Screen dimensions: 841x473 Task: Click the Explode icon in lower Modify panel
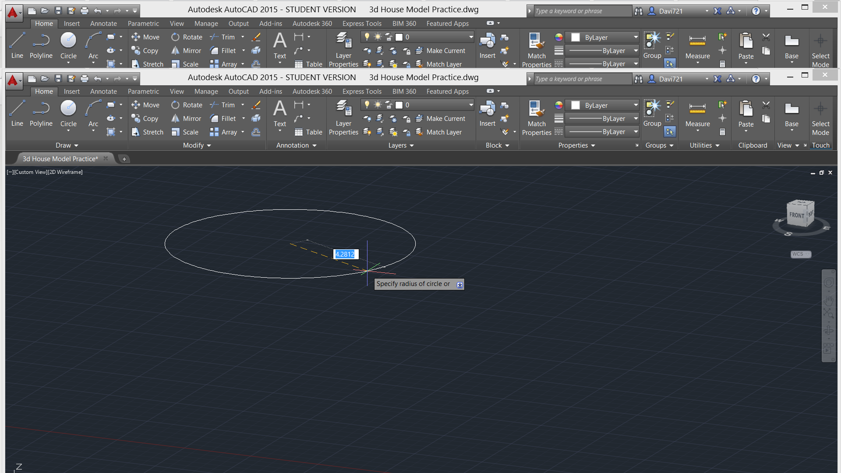[x=256, y=119]
